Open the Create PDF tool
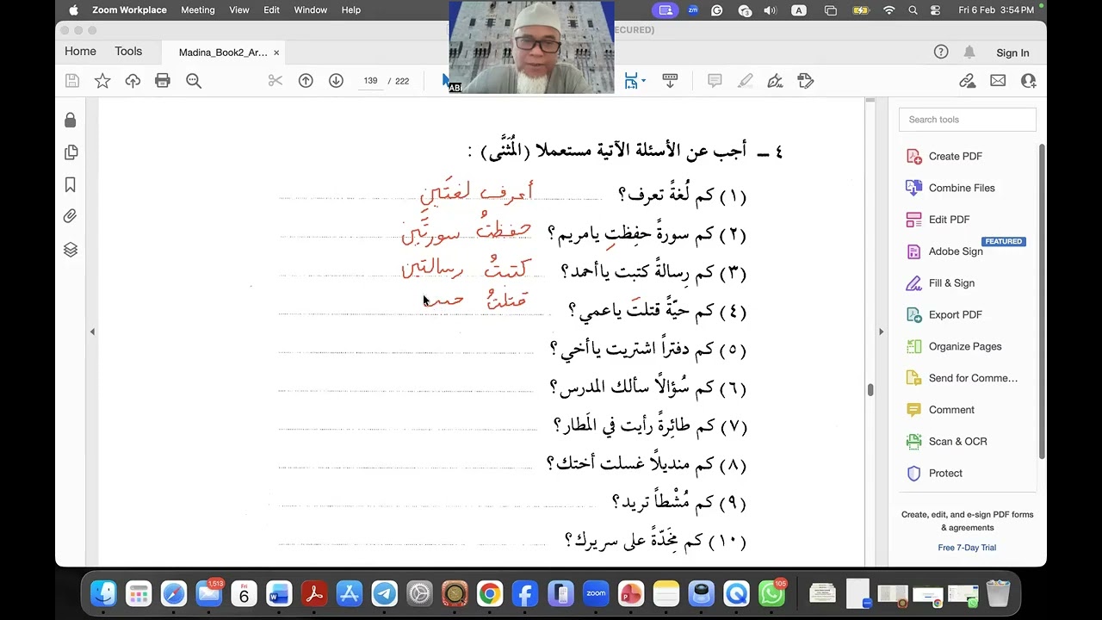Image resolution: width=1102 pixels, height=620 pixels. click(x=955, y=156)
